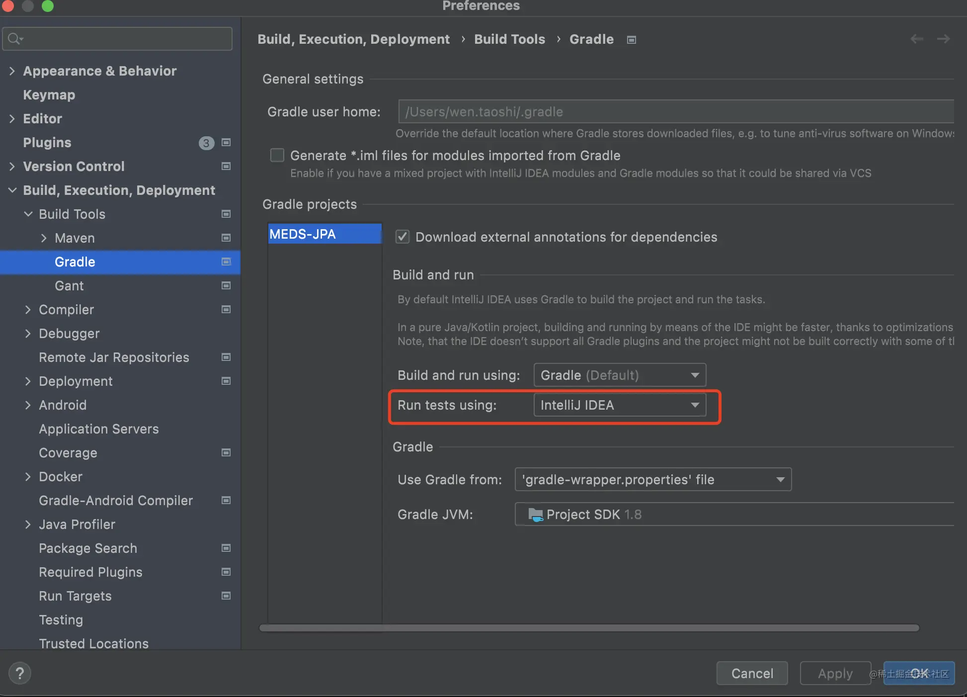
Task: Click the project icon beside Required Plugins
Action: point(226,572)
